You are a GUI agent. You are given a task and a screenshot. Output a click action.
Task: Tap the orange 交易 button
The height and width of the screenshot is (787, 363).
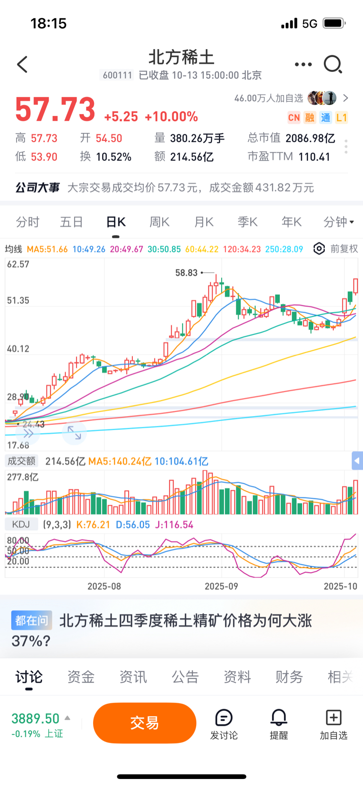pos(145,723)
